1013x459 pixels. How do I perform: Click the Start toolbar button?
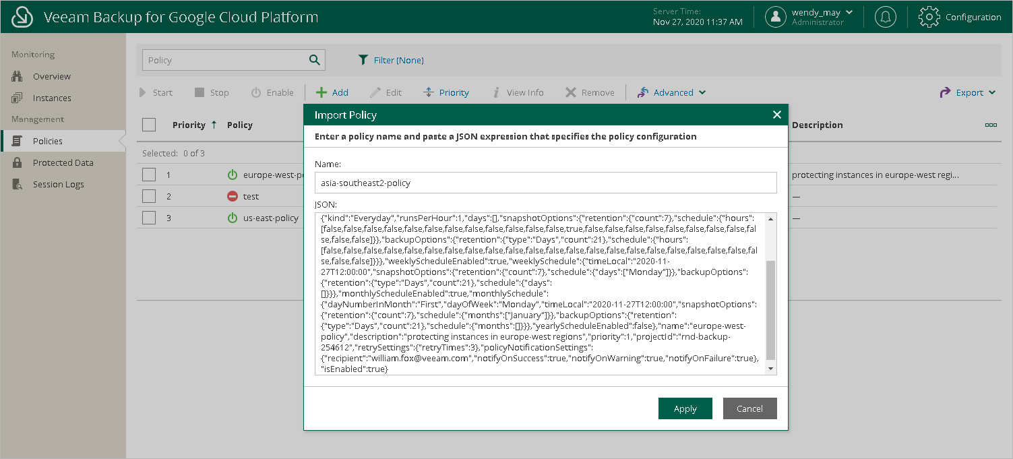tap(156, 92)
